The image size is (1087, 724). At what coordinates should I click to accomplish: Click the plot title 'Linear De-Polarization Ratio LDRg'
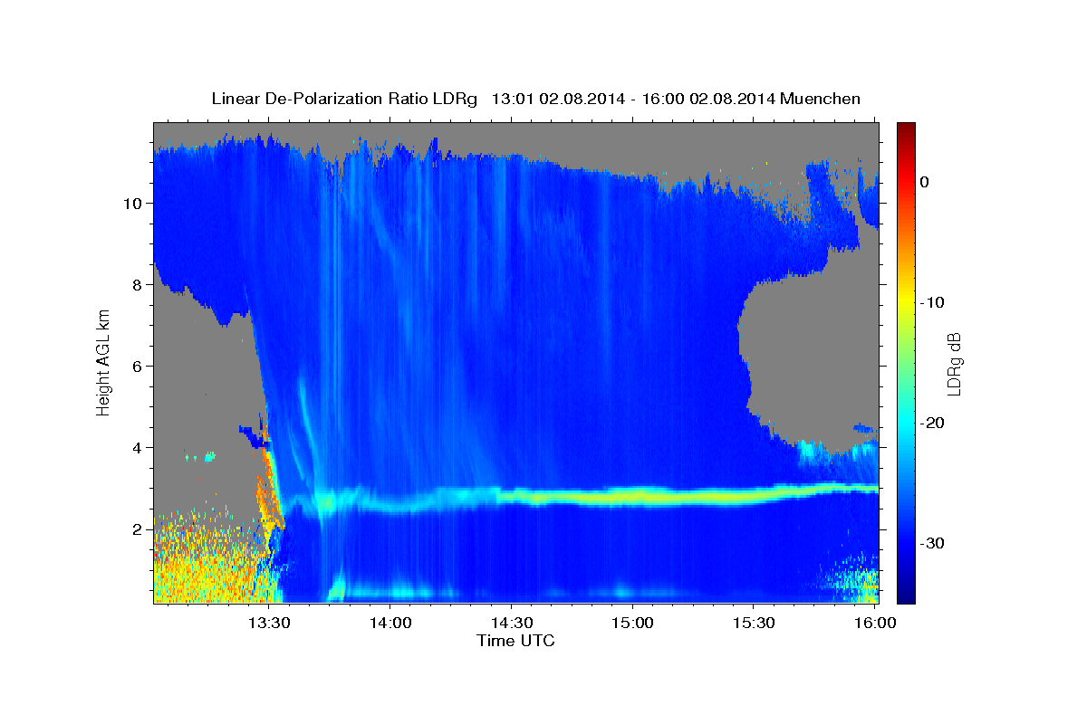(344, 99)
